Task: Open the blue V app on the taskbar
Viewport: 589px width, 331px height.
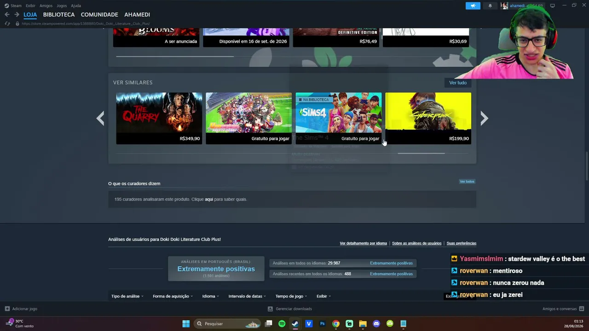Action: (309, 324)
